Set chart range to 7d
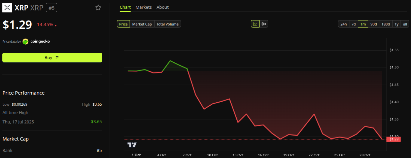 [x=353, y=24]
